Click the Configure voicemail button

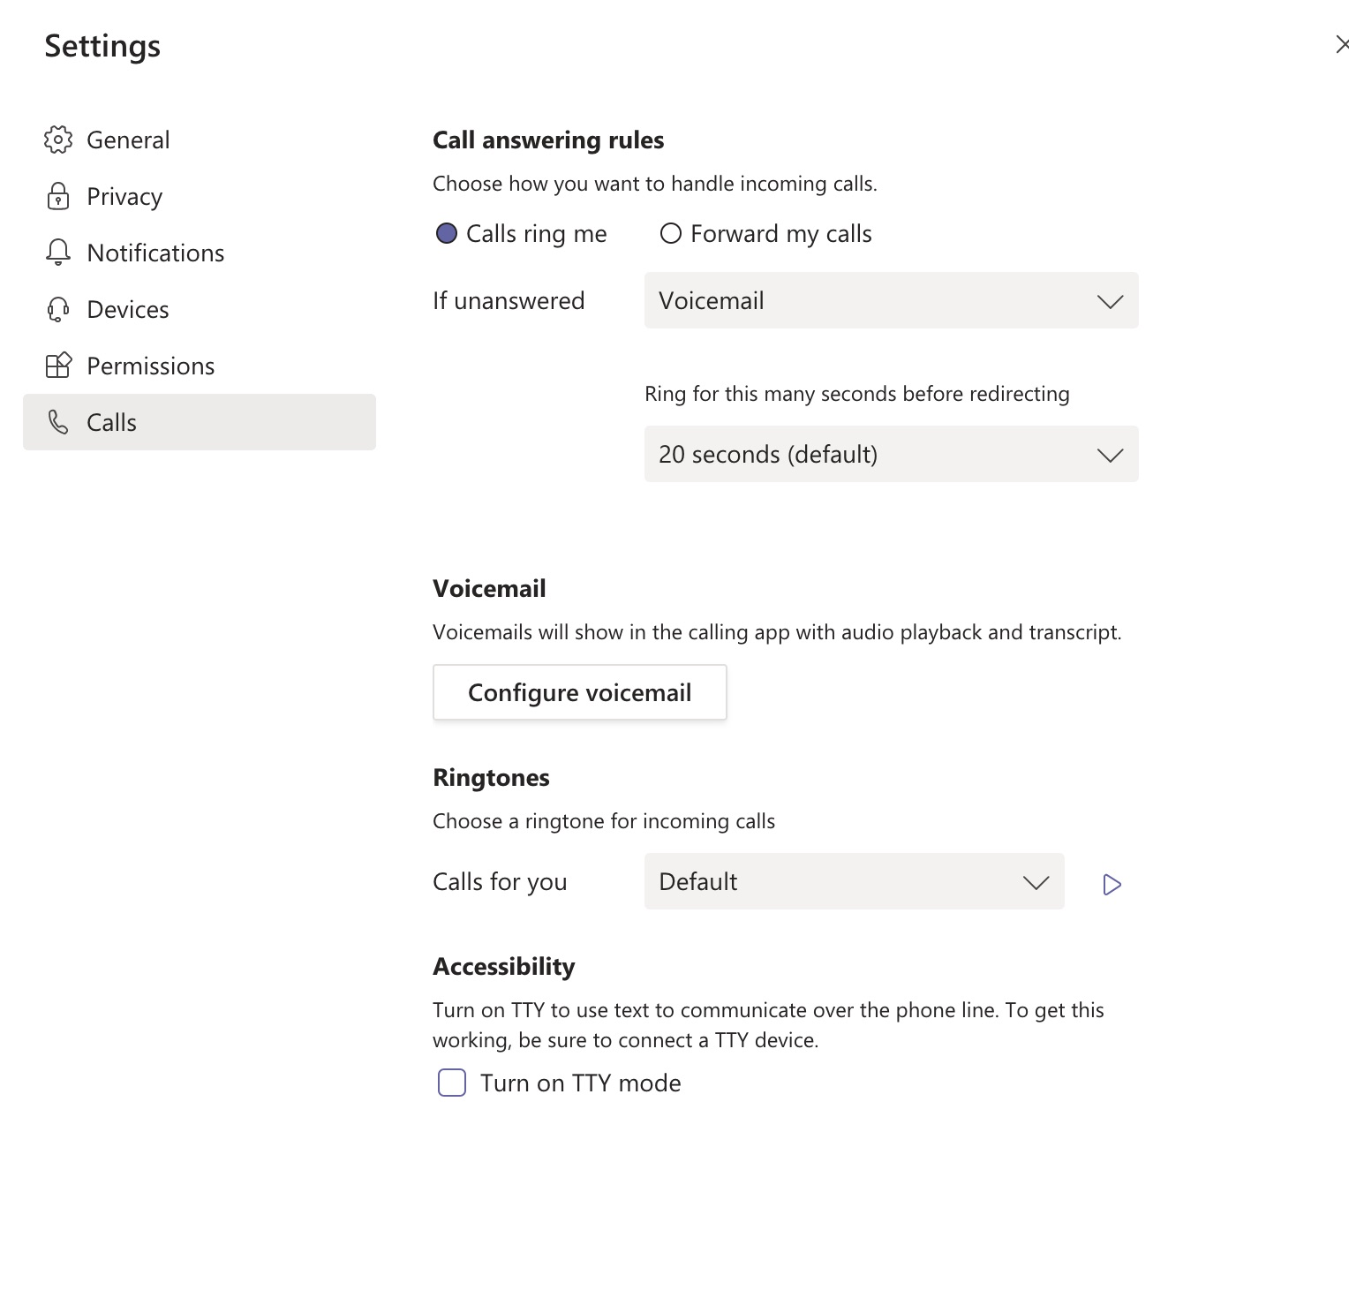tap(579, 692)
